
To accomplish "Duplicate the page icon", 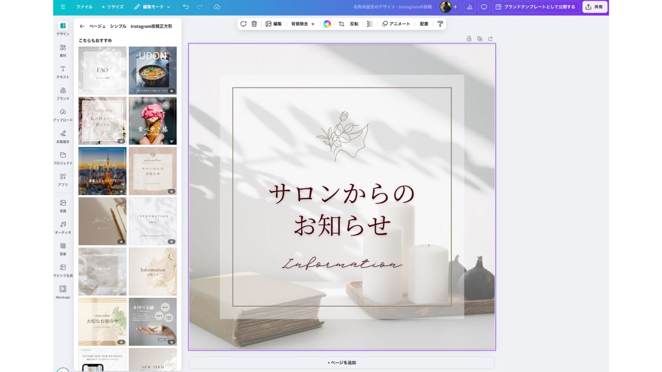I will 480,38.
